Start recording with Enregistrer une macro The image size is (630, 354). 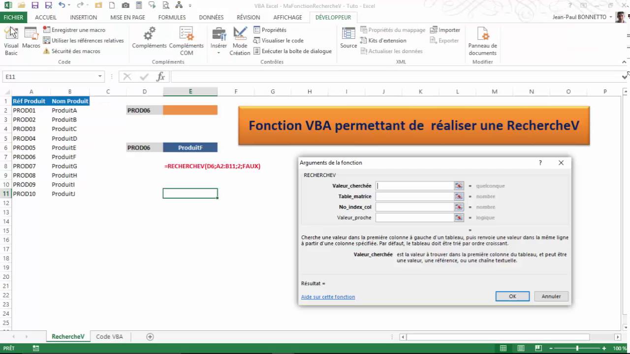74,30
